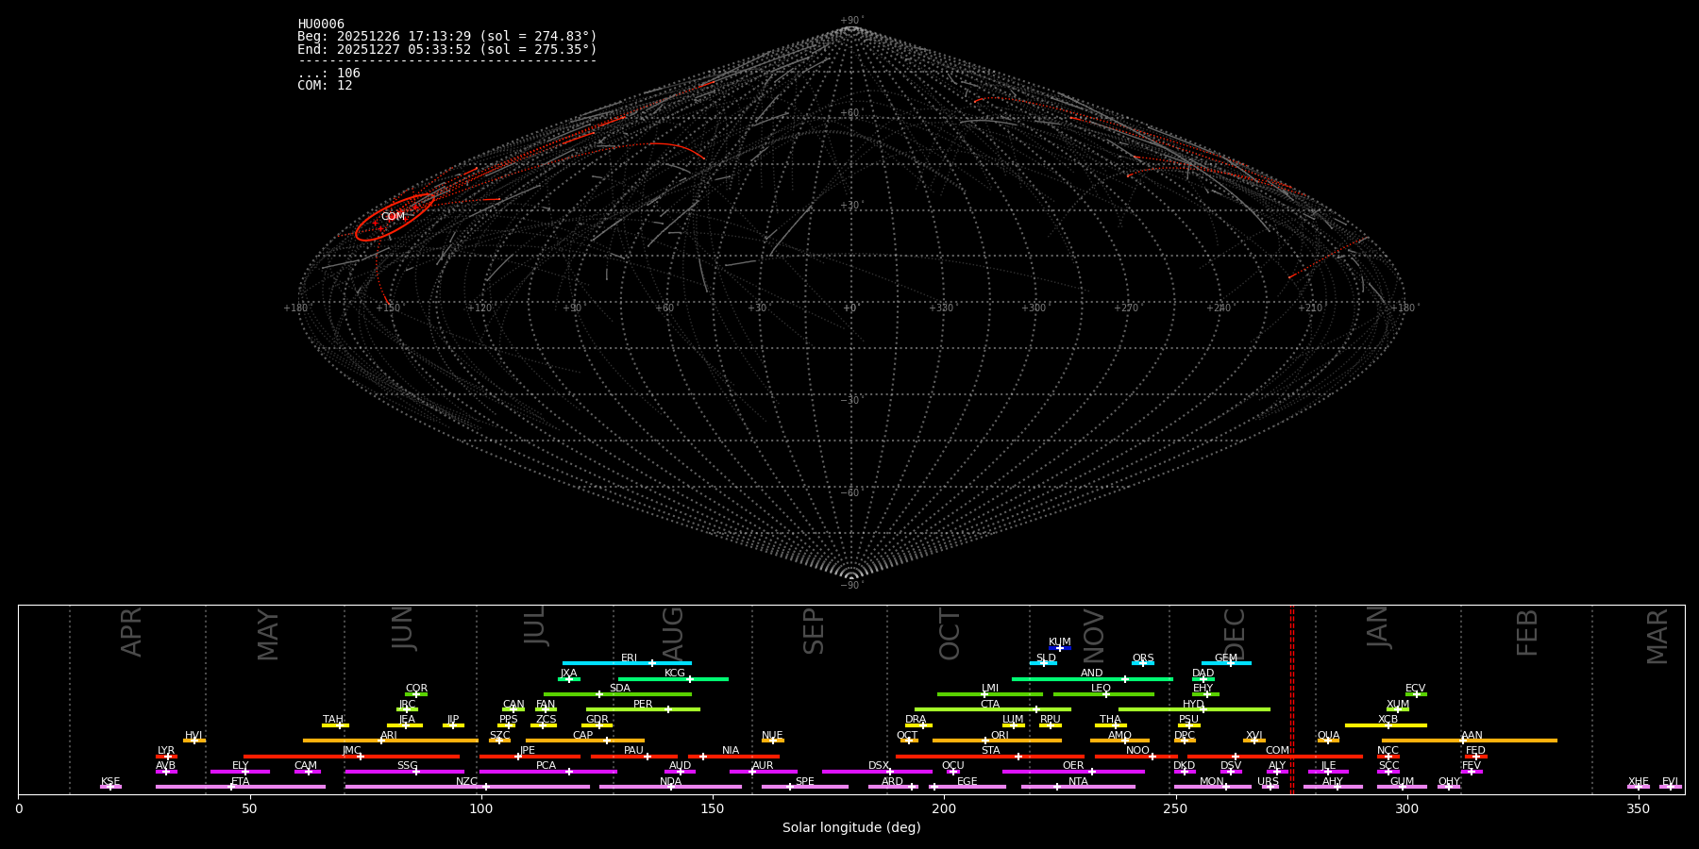Click the HYD shower bar

[x=1194, y=709]
